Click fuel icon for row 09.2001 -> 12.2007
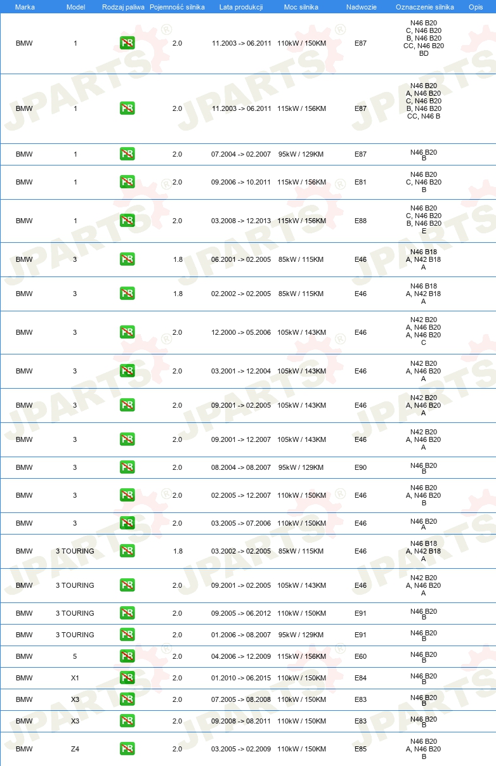 (x=127, y=439)
